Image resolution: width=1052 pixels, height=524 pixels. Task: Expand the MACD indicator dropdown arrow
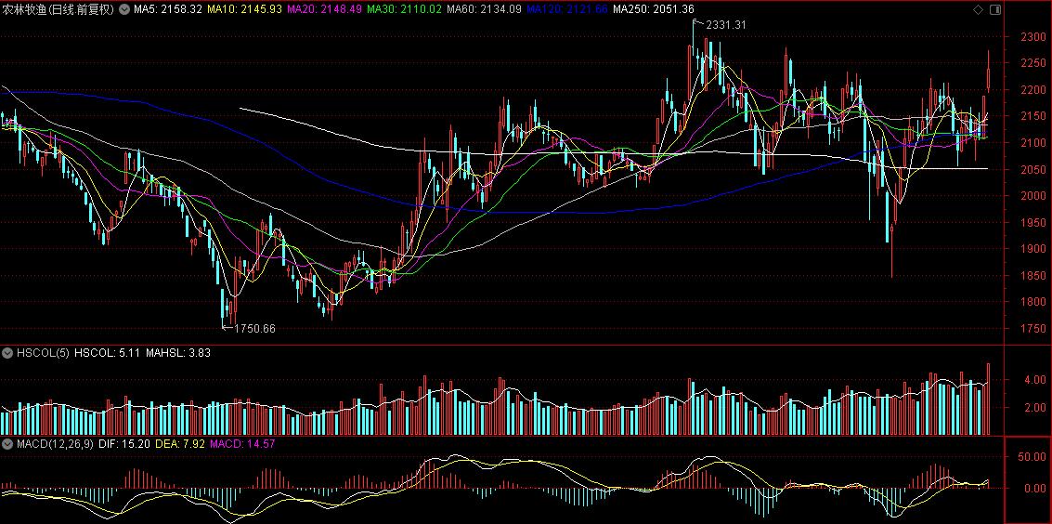click(x=7, y=444)
